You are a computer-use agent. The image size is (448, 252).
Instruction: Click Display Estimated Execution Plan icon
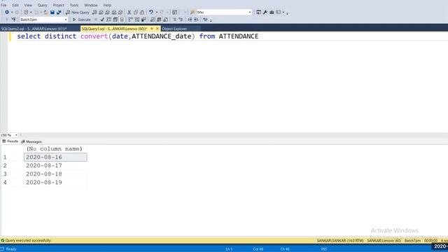tap(108, 20)
